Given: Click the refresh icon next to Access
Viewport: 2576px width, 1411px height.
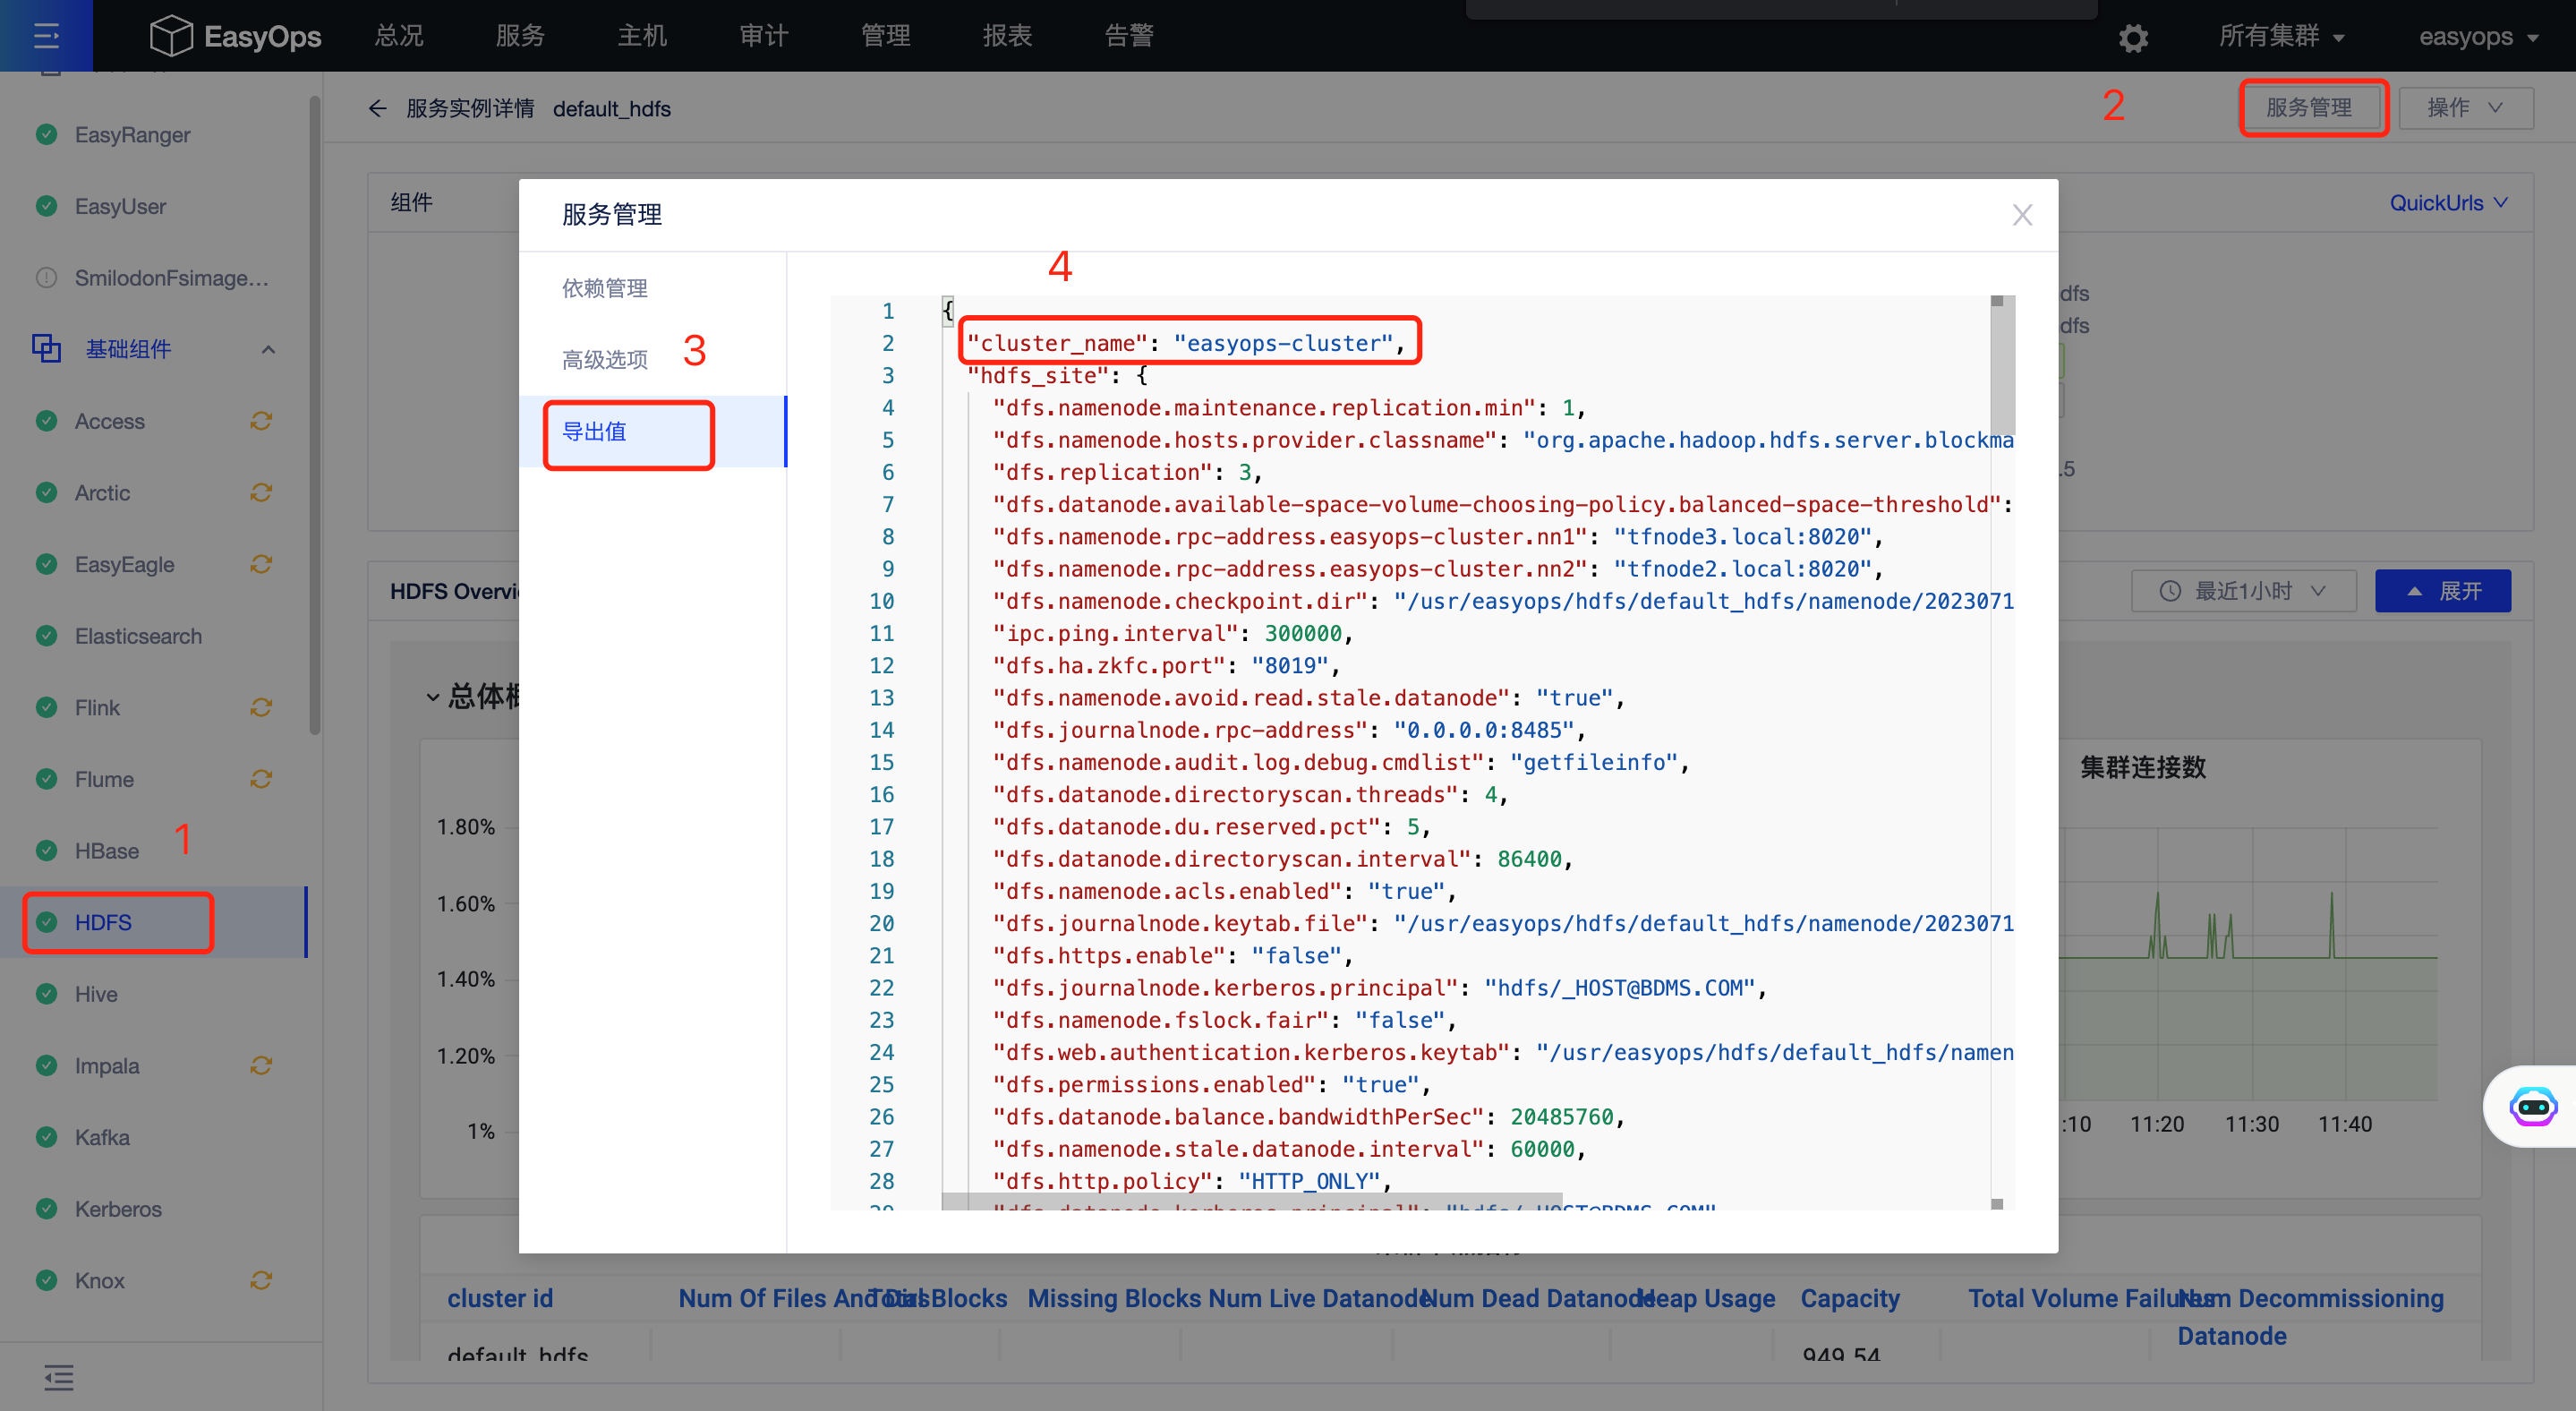Looking at the screenshot, I should tap(261, 421).
